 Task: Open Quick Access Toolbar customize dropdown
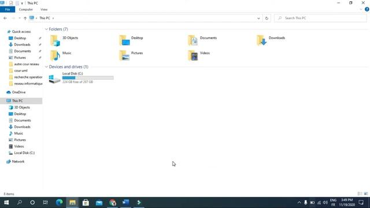pos(22,3)
